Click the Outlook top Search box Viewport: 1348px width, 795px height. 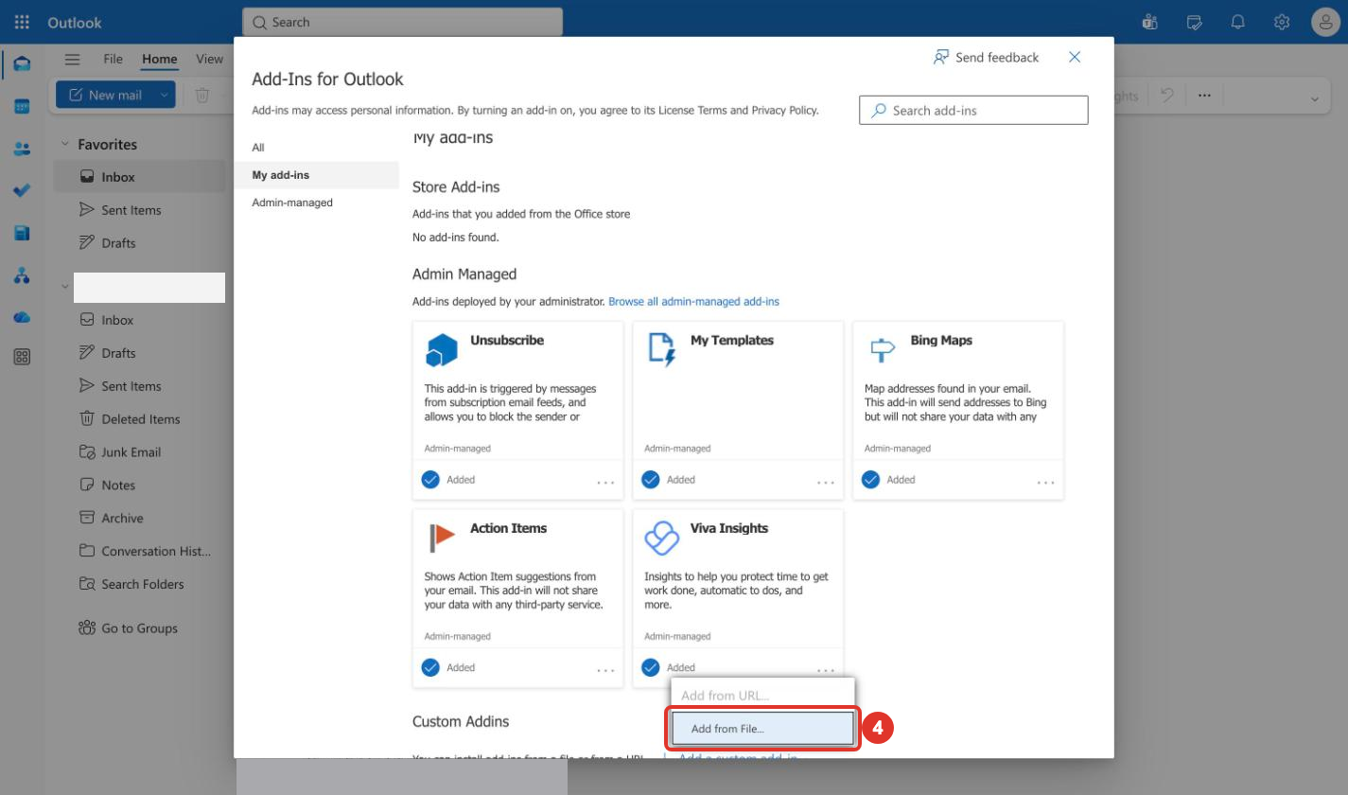point(402,22)
